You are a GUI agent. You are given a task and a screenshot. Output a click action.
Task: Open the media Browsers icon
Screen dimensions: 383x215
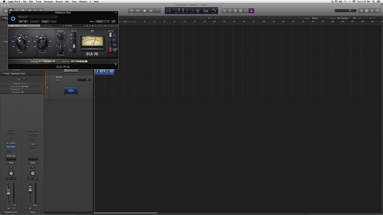(x=377, y=11)
